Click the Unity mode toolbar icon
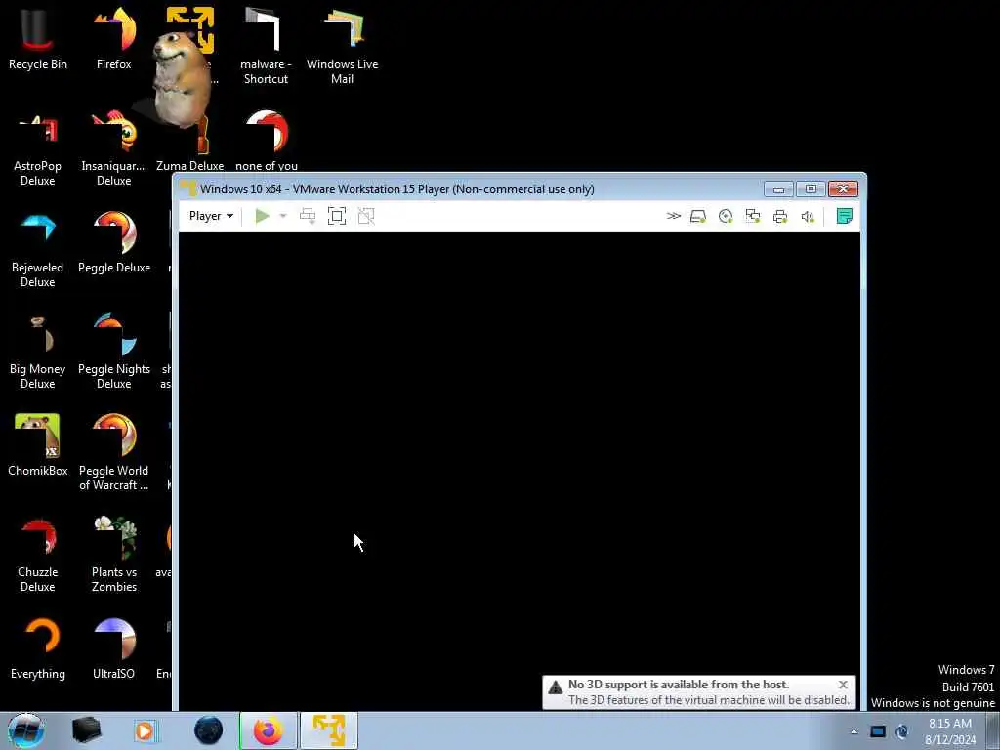This screenshot has width=1000, height=750. point(366,216)
